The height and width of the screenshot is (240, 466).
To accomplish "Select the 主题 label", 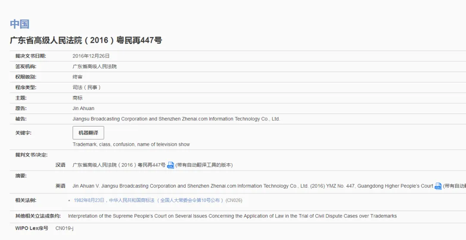I will coord(21,98).
